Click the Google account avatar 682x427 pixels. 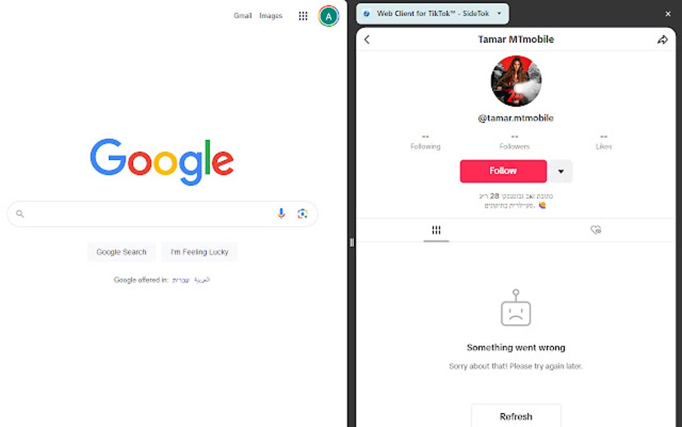click(x=328, y=16)
